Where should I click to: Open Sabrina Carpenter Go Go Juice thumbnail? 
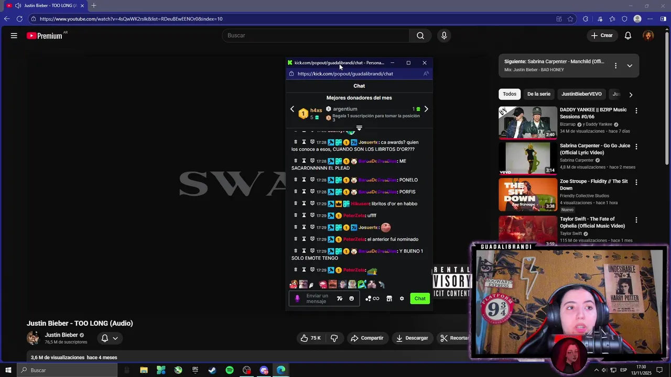pos(528,159)
